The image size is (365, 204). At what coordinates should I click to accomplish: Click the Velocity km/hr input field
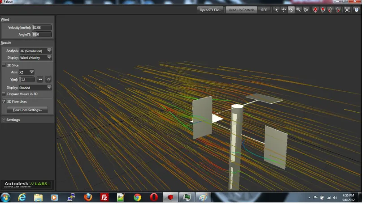(42, 28)
